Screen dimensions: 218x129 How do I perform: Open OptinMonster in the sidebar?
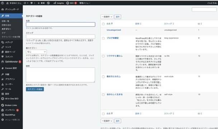tap(11, 62)
